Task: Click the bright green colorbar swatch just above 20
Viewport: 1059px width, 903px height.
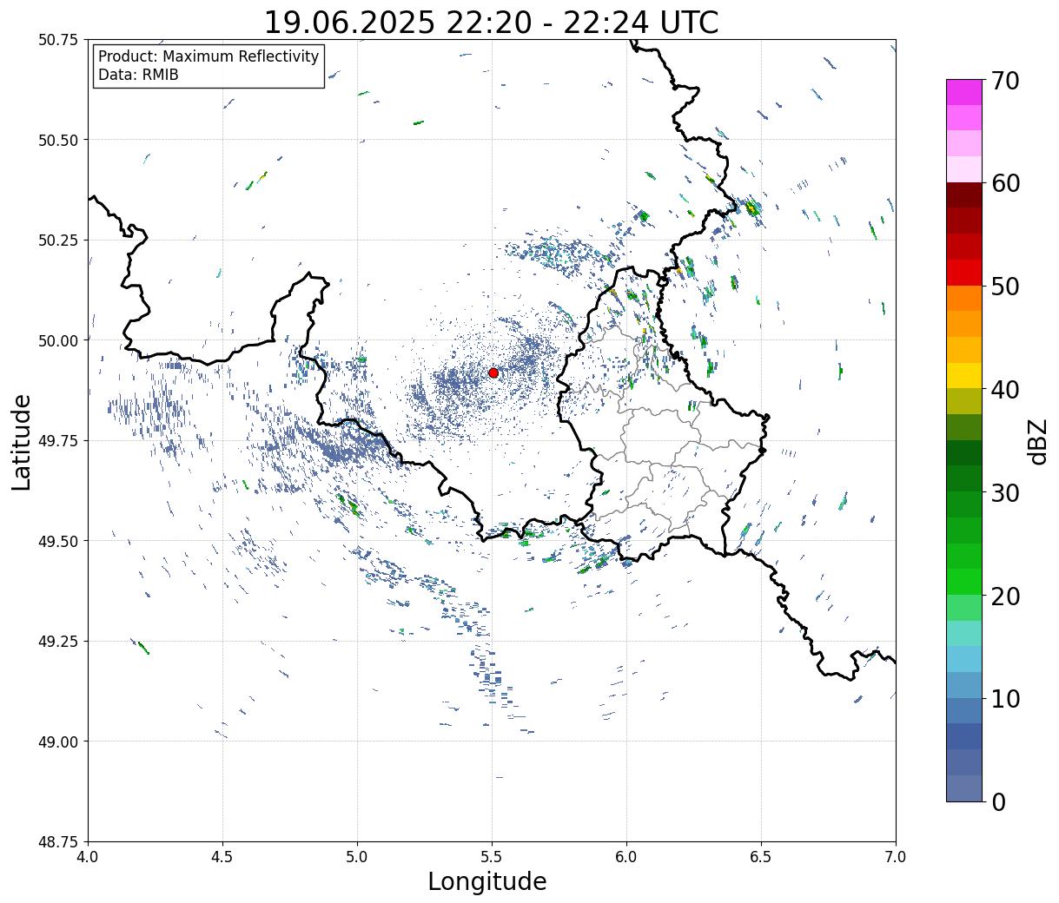Action: pos(964,582)
